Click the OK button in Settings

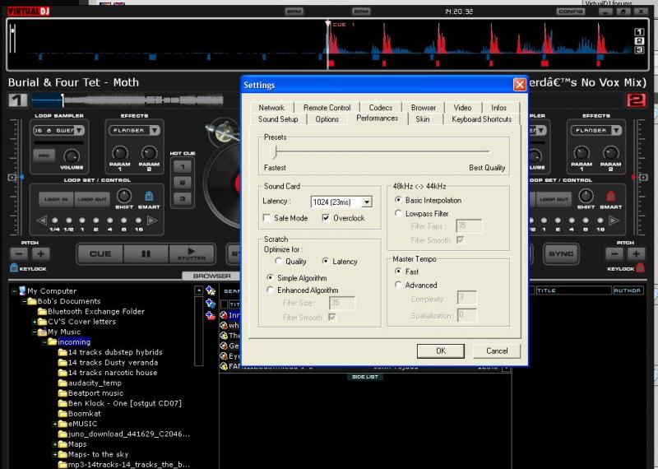click(441, 351)
